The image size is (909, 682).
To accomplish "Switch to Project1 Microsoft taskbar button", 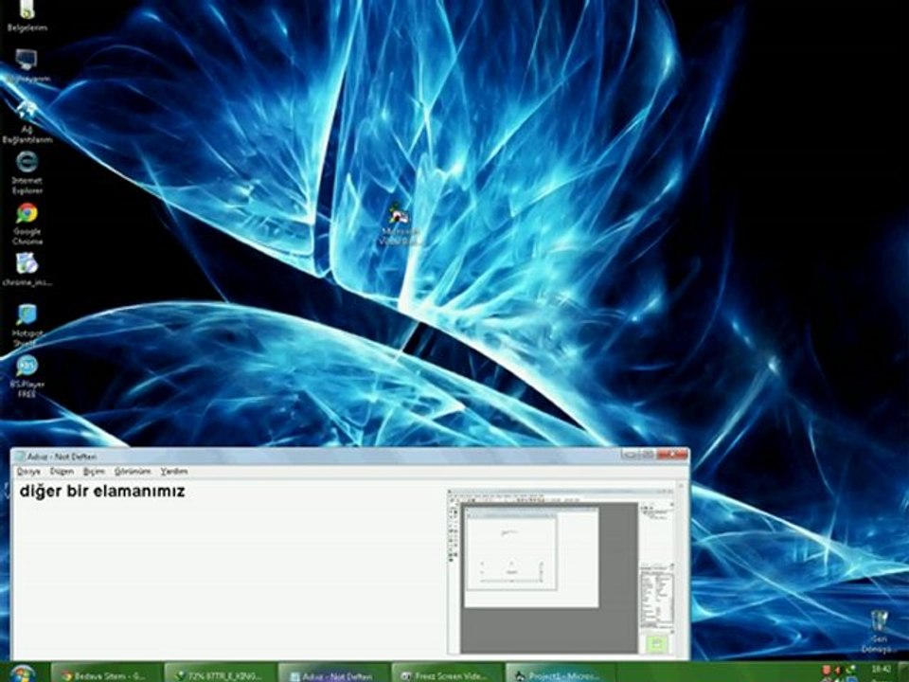I will (x=561, y=673).
